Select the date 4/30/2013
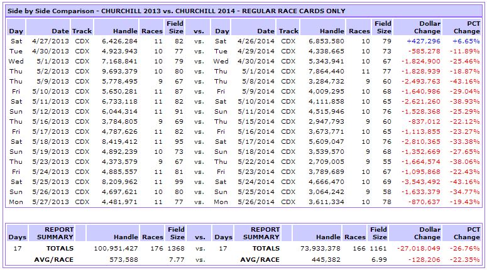487x270 pixels. (50, 51)
